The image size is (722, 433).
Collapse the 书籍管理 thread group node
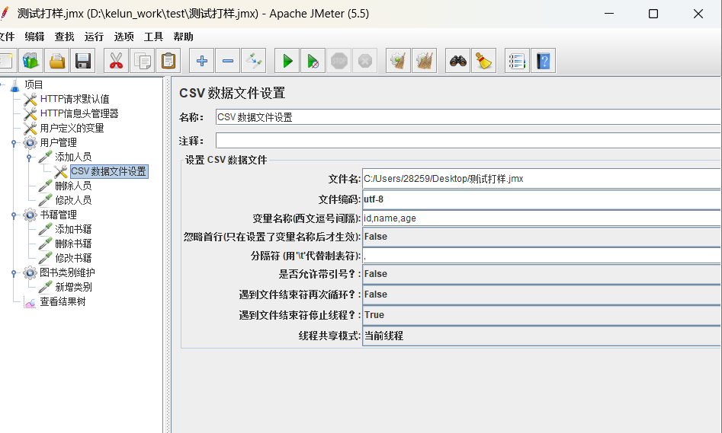(14, 215)
